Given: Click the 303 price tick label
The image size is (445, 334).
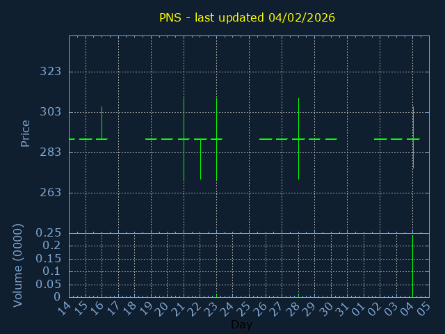Looking at the screenshot, I should (51, 112).
